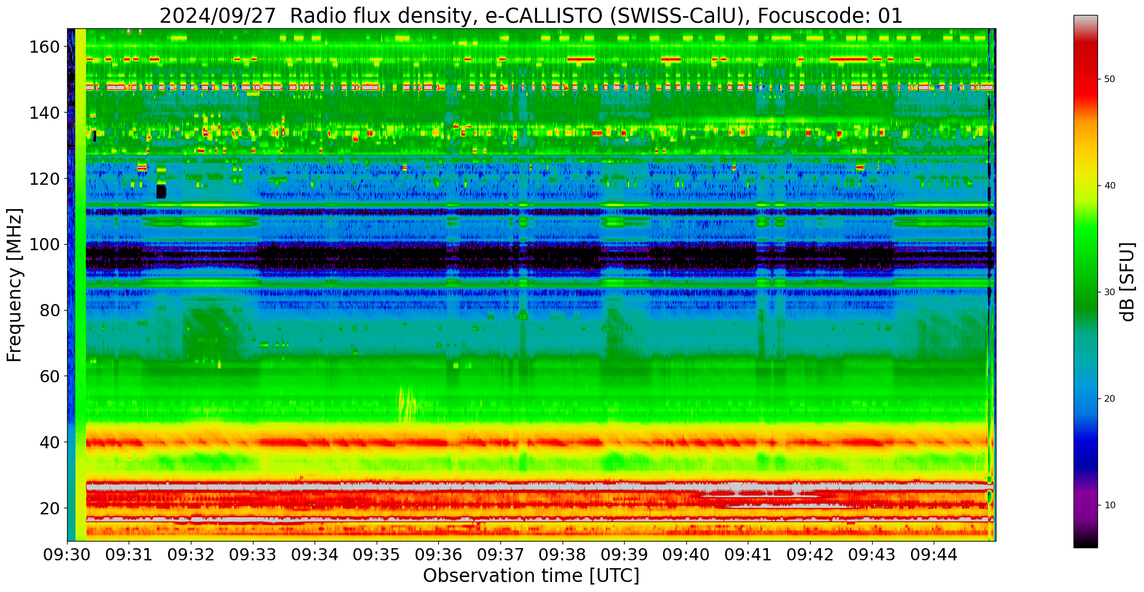Click the colorbar tick label 30
This screenshot has width=1144, height=592.
1110,292
